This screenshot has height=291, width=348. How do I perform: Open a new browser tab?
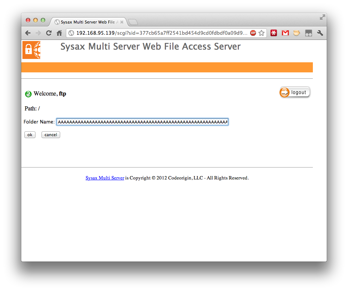[133, 22]
